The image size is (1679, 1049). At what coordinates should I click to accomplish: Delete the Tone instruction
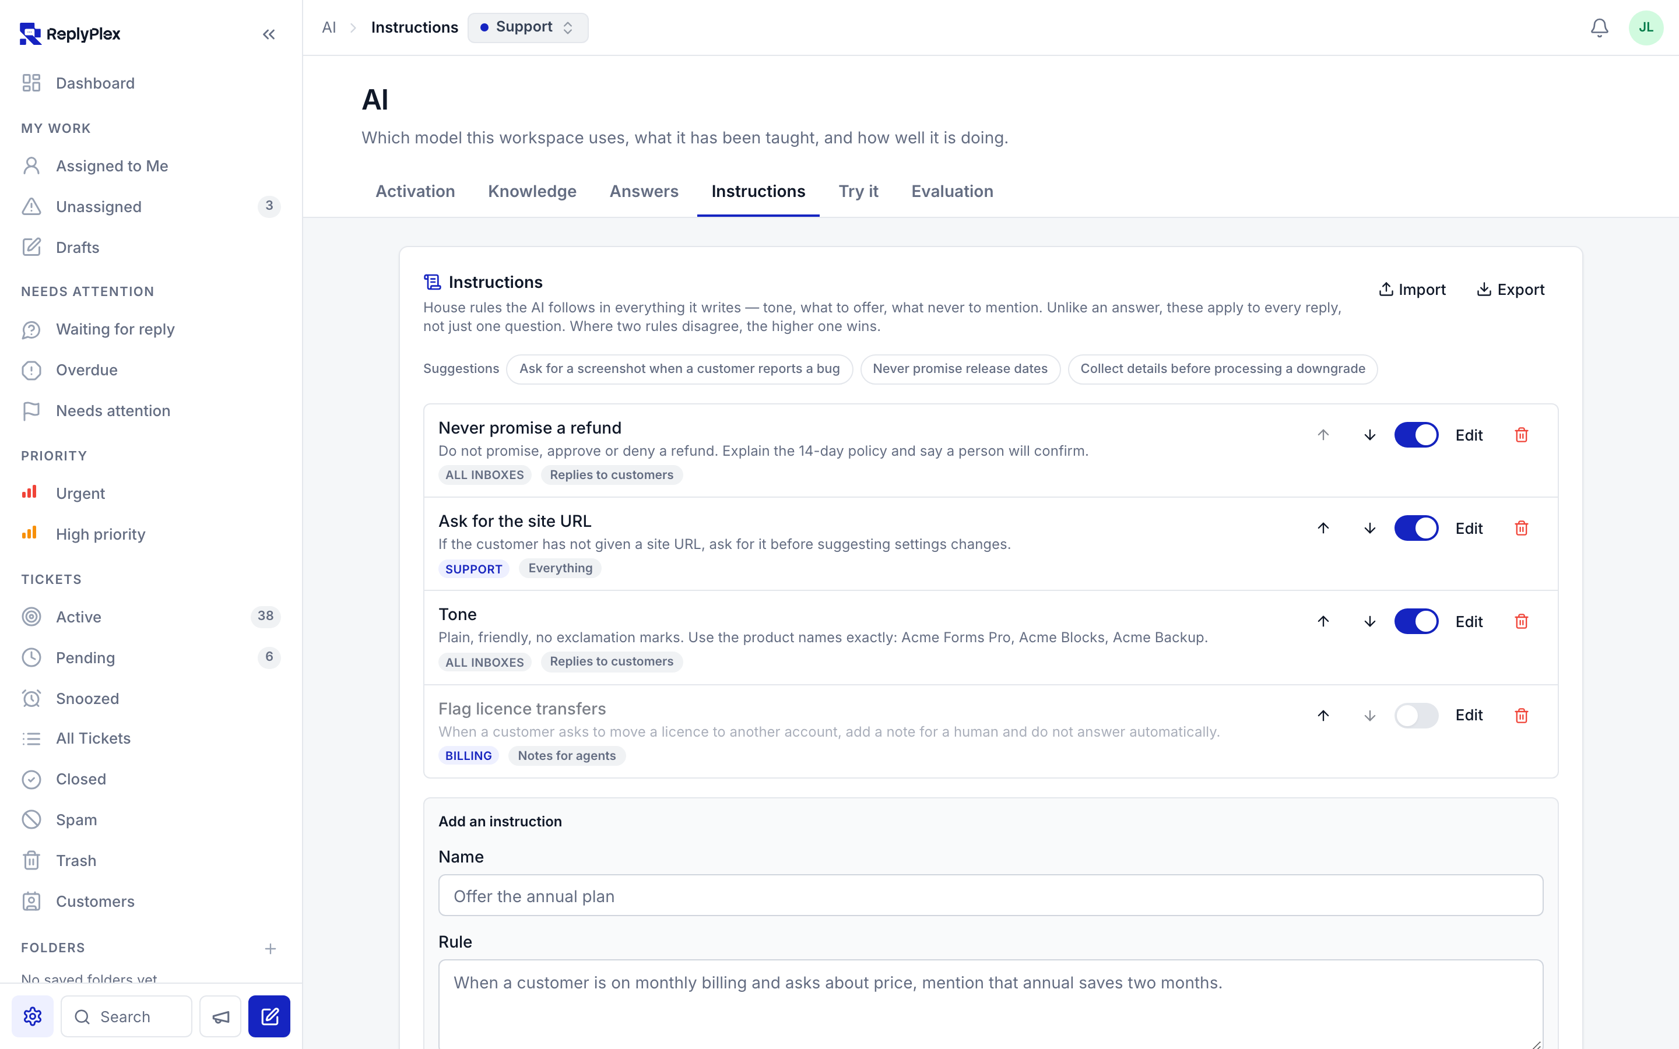1522,621
